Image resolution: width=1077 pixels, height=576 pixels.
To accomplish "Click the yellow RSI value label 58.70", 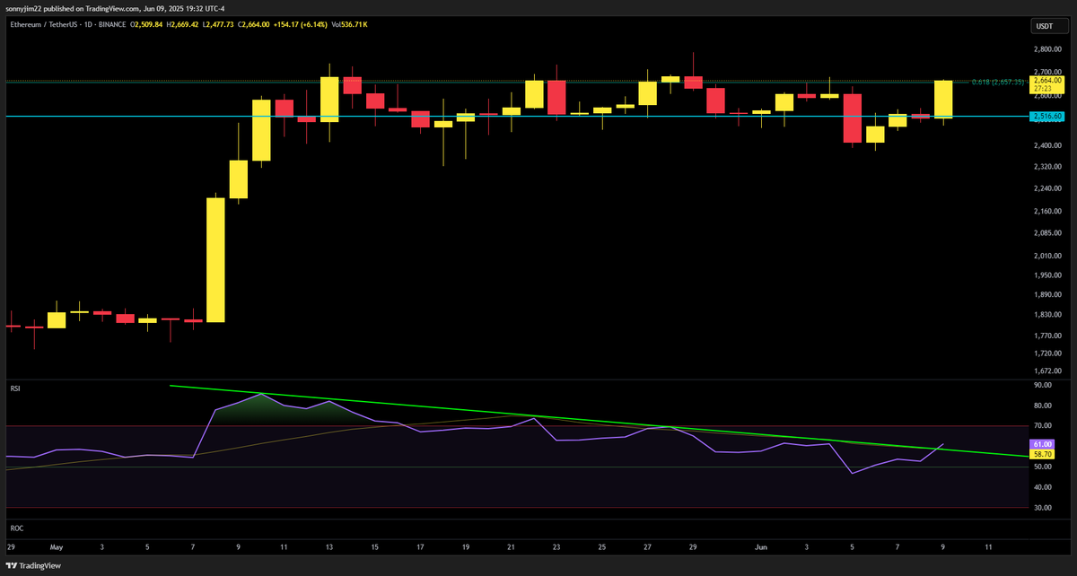I will (1043, 454).
